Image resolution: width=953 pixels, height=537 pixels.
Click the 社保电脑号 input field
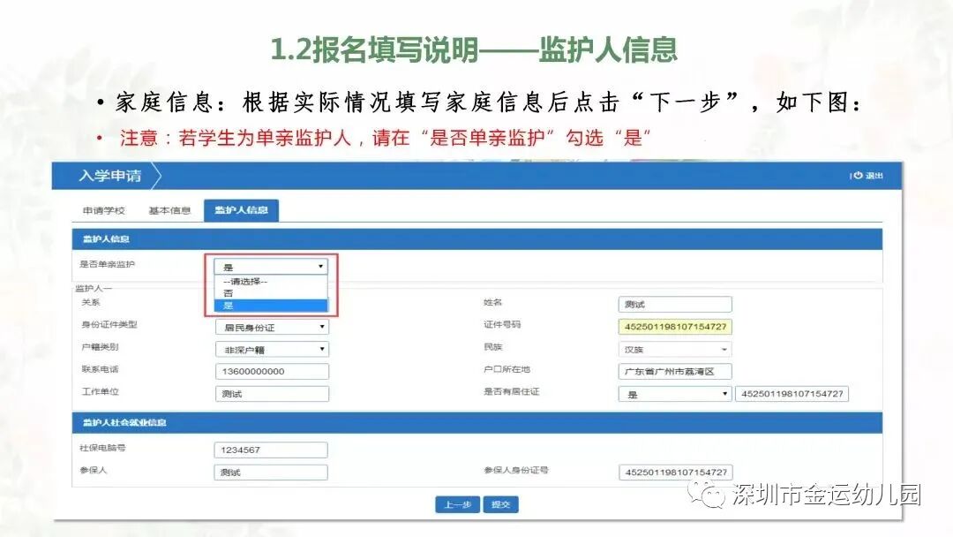pyautogui.click(x=271, y=450)
